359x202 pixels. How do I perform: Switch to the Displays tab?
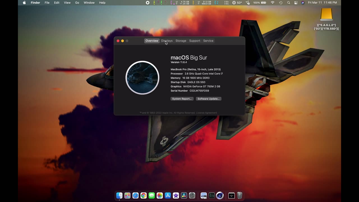167,41
